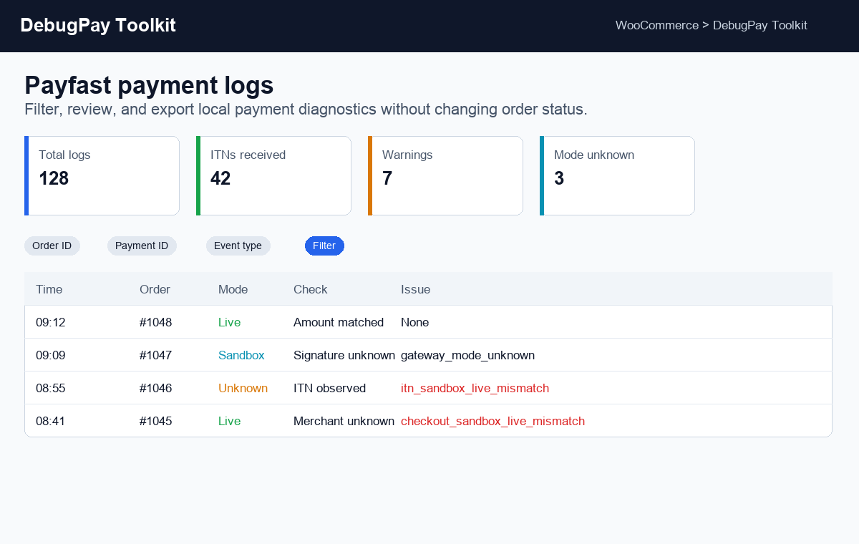The image size is (859, 544).
Task: Click the itn_sandbox_live_mismatch issue
Action: pos(475,388)
